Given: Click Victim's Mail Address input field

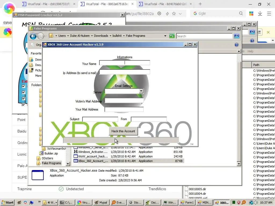Looking at the screenshot, I should point(124,100).
